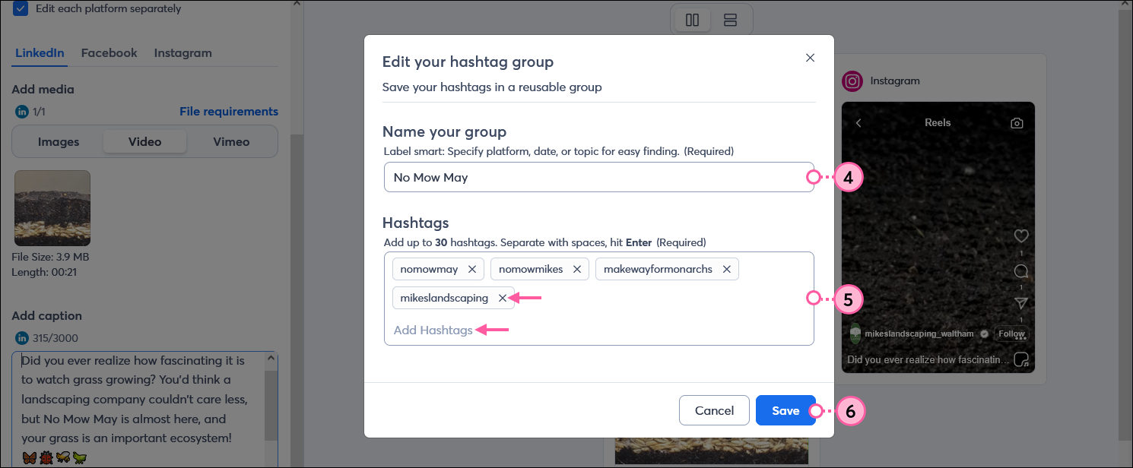This screenshot has height=468, width=1133.
Task: Select the side-by-side view layout icon
Action: pos(691,19)
